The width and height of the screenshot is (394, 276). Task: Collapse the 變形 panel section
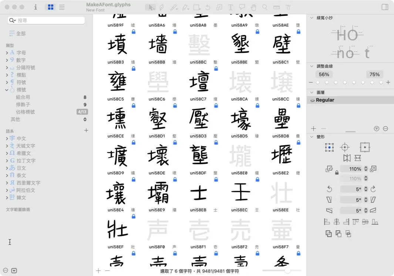pyautogui.click(x=312, y=137)
